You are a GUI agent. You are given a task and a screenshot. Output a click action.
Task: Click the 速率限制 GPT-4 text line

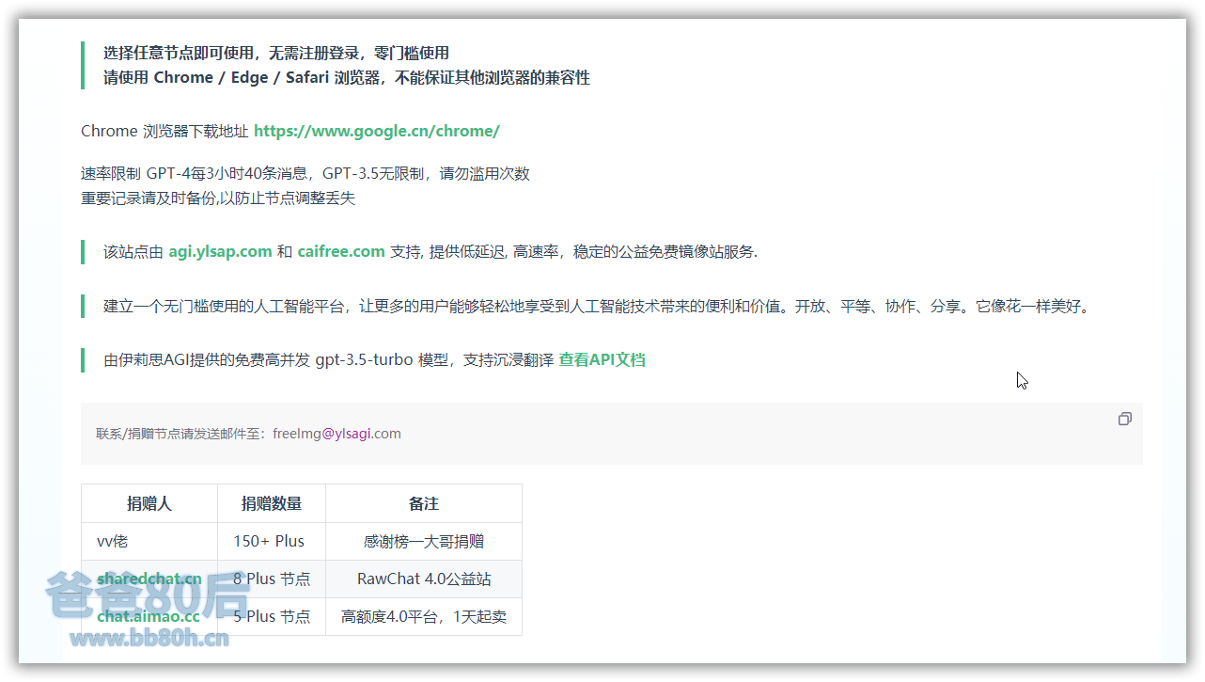coord(305,173)
